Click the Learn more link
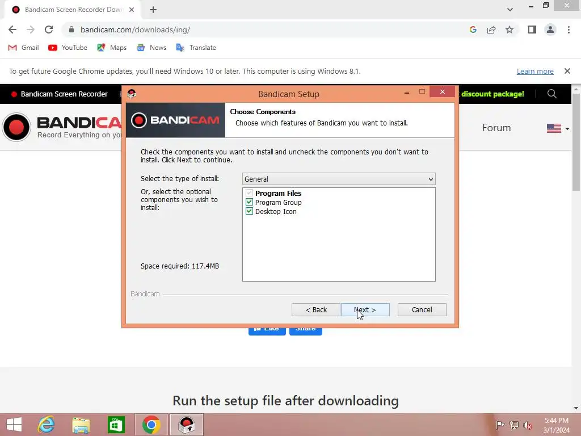Viewport: 581px width, 436px height. click(x=535, y=71)
